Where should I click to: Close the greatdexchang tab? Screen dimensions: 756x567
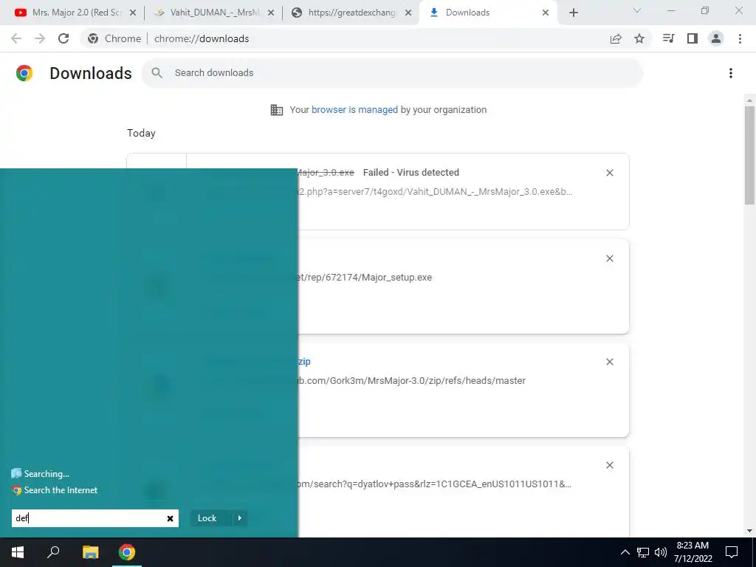[x=408, y=13]
